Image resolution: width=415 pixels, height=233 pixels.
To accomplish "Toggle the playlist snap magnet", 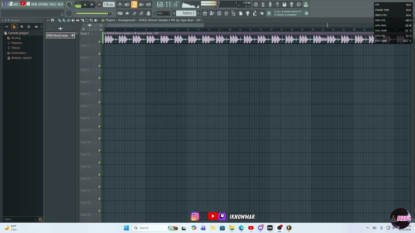I will tap(52, 20).
